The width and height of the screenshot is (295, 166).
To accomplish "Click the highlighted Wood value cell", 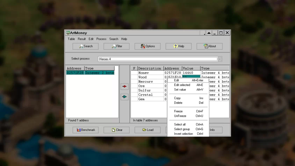I will (x=191, y=77).
